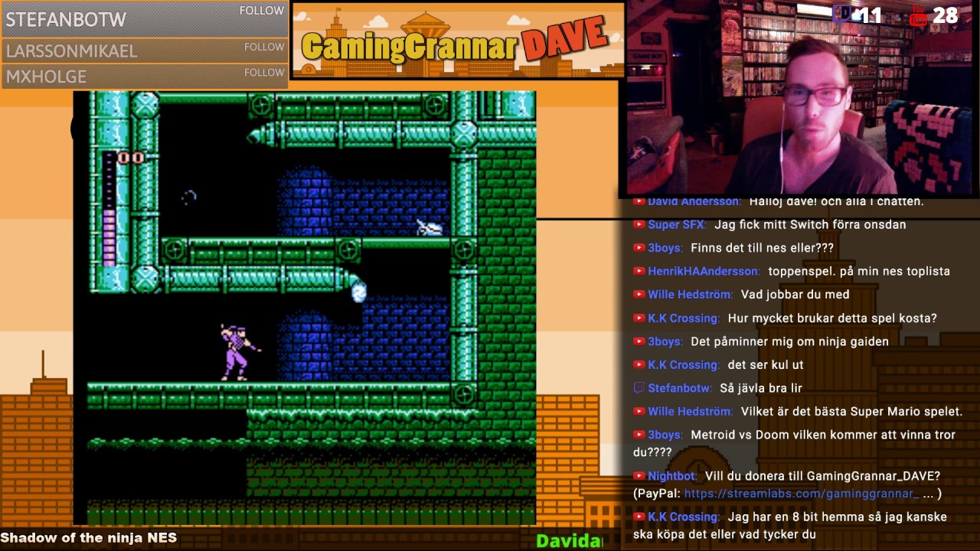Click message 'Jag fick mitt Switch förra onsdan'
The width and height of the screenshot is (980, 551).
click(810, 224)
